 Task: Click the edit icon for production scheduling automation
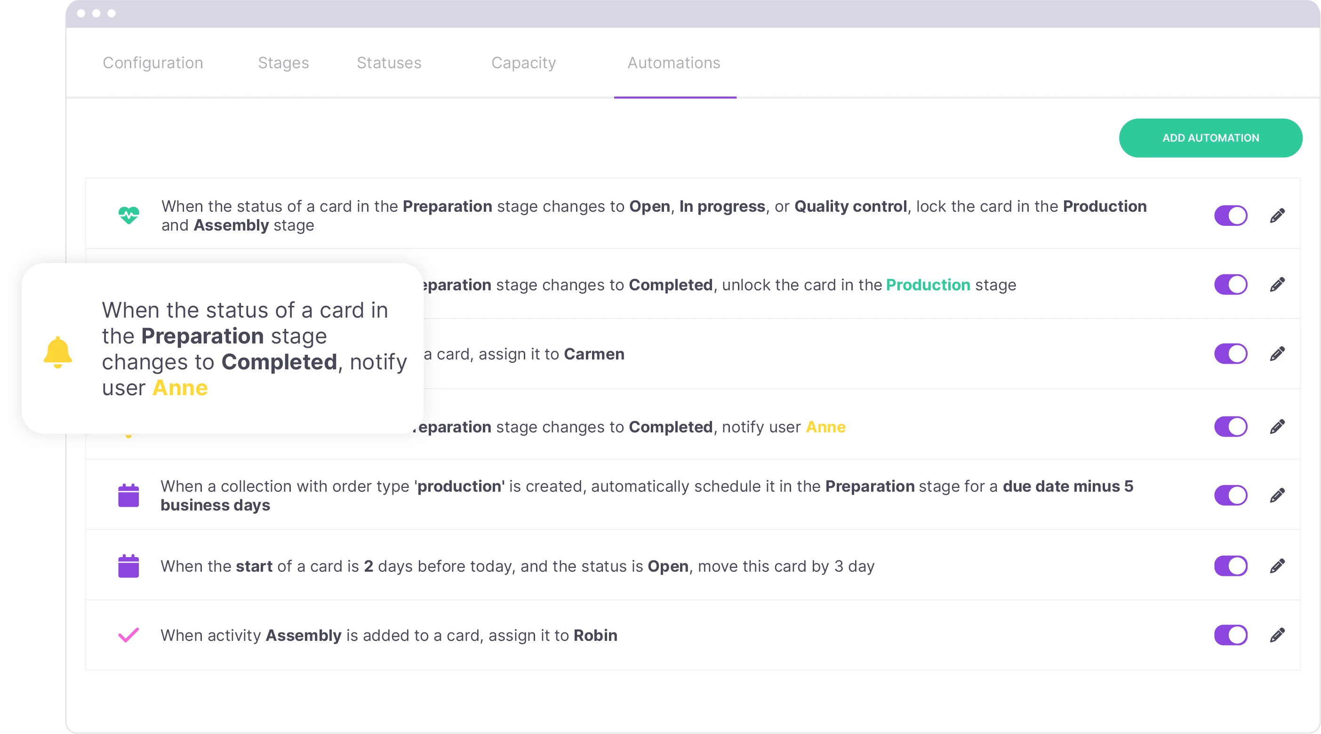(1280, 495)
